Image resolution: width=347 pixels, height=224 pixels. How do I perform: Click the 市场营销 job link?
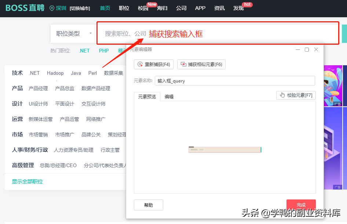[38, 135]
